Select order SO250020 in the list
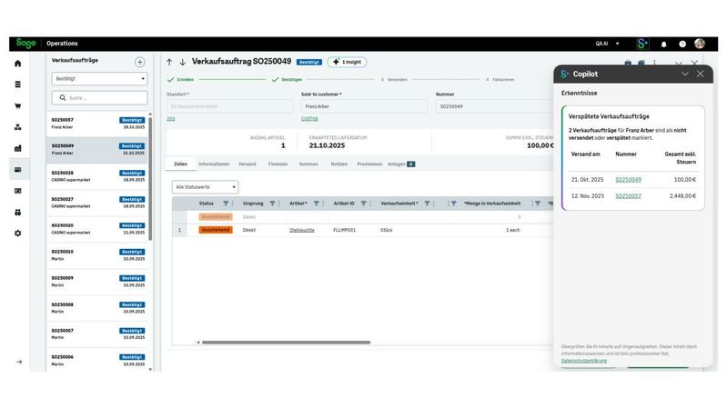Screen dimensions: 727x408 point(97,229)
